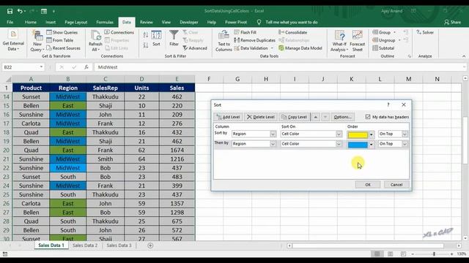469x263 pixels.
Task: Confirm sort with OK
Action: [368, 185]
